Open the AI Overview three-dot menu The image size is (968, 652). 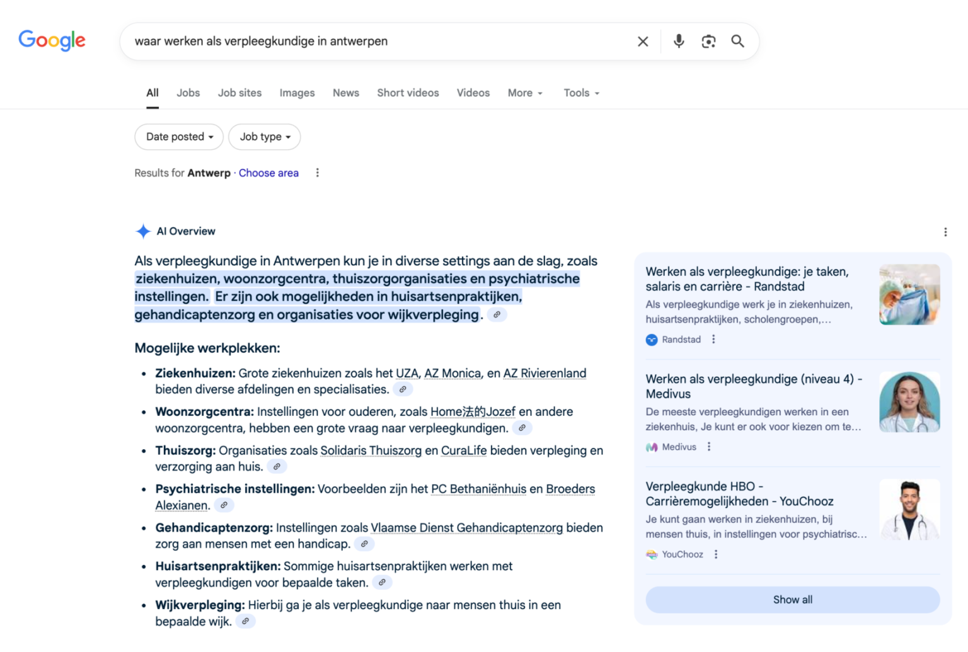[x=945, y=232]
